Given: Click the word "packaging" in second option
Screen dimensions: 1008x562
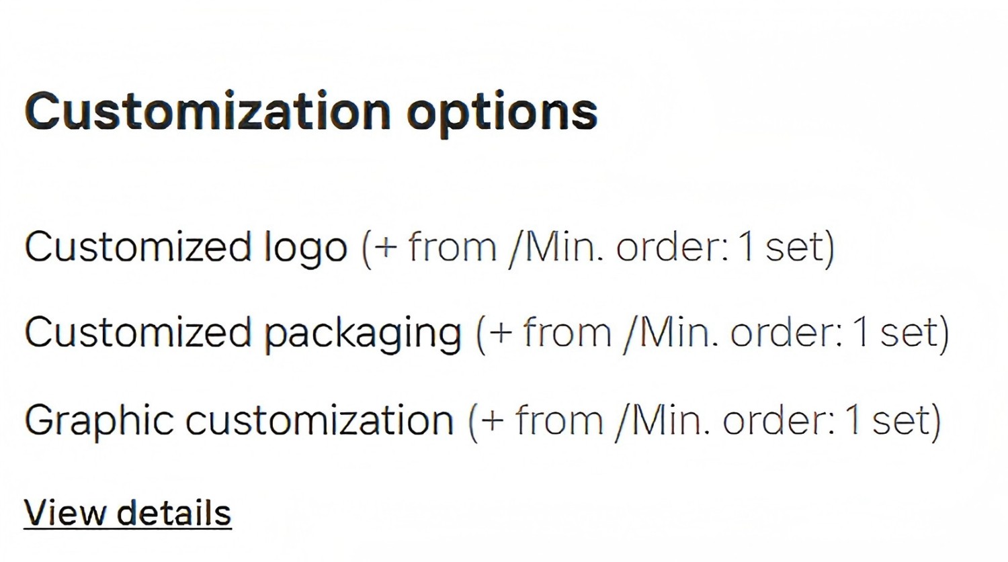Looking at the screenshot, I should tap(363, 335).
